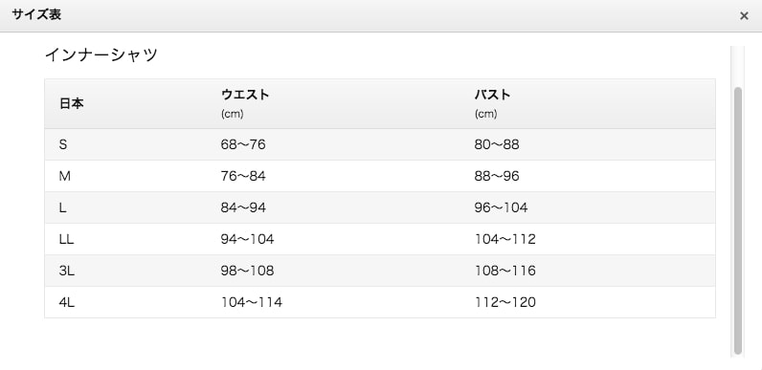Click the L size row label

coord(62,207)
